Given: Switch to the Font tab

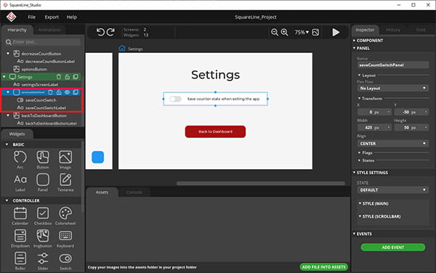Looking at the screenshot, I should tap(421, 30).
